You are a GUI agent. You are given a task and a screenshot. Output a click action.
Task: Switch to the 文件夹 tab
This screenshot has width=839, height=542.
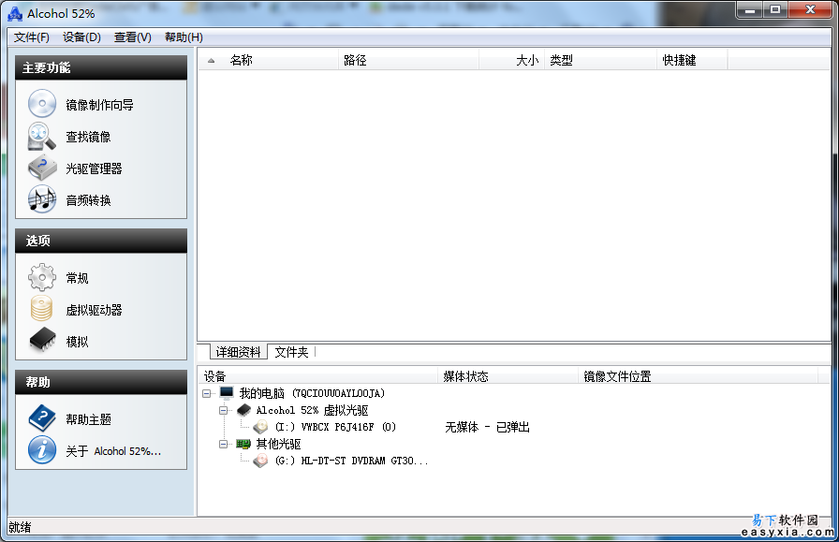(x=291, y=352)
